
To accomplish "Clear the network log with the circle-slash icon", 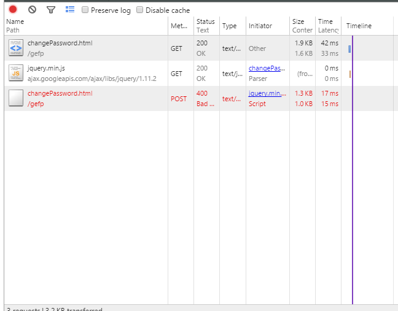I will point(32,10).
